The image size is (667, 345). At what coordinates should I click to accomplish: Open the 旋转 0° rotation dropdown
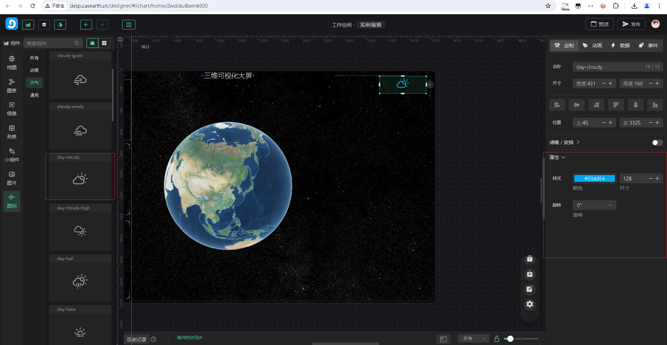(594, 205)
